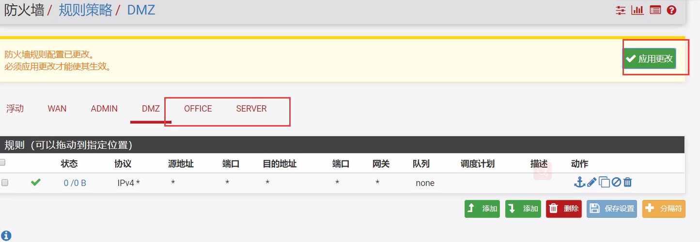700x242 pixels.
Task: Switch to the WAN tab
Action: pos(57,108)
